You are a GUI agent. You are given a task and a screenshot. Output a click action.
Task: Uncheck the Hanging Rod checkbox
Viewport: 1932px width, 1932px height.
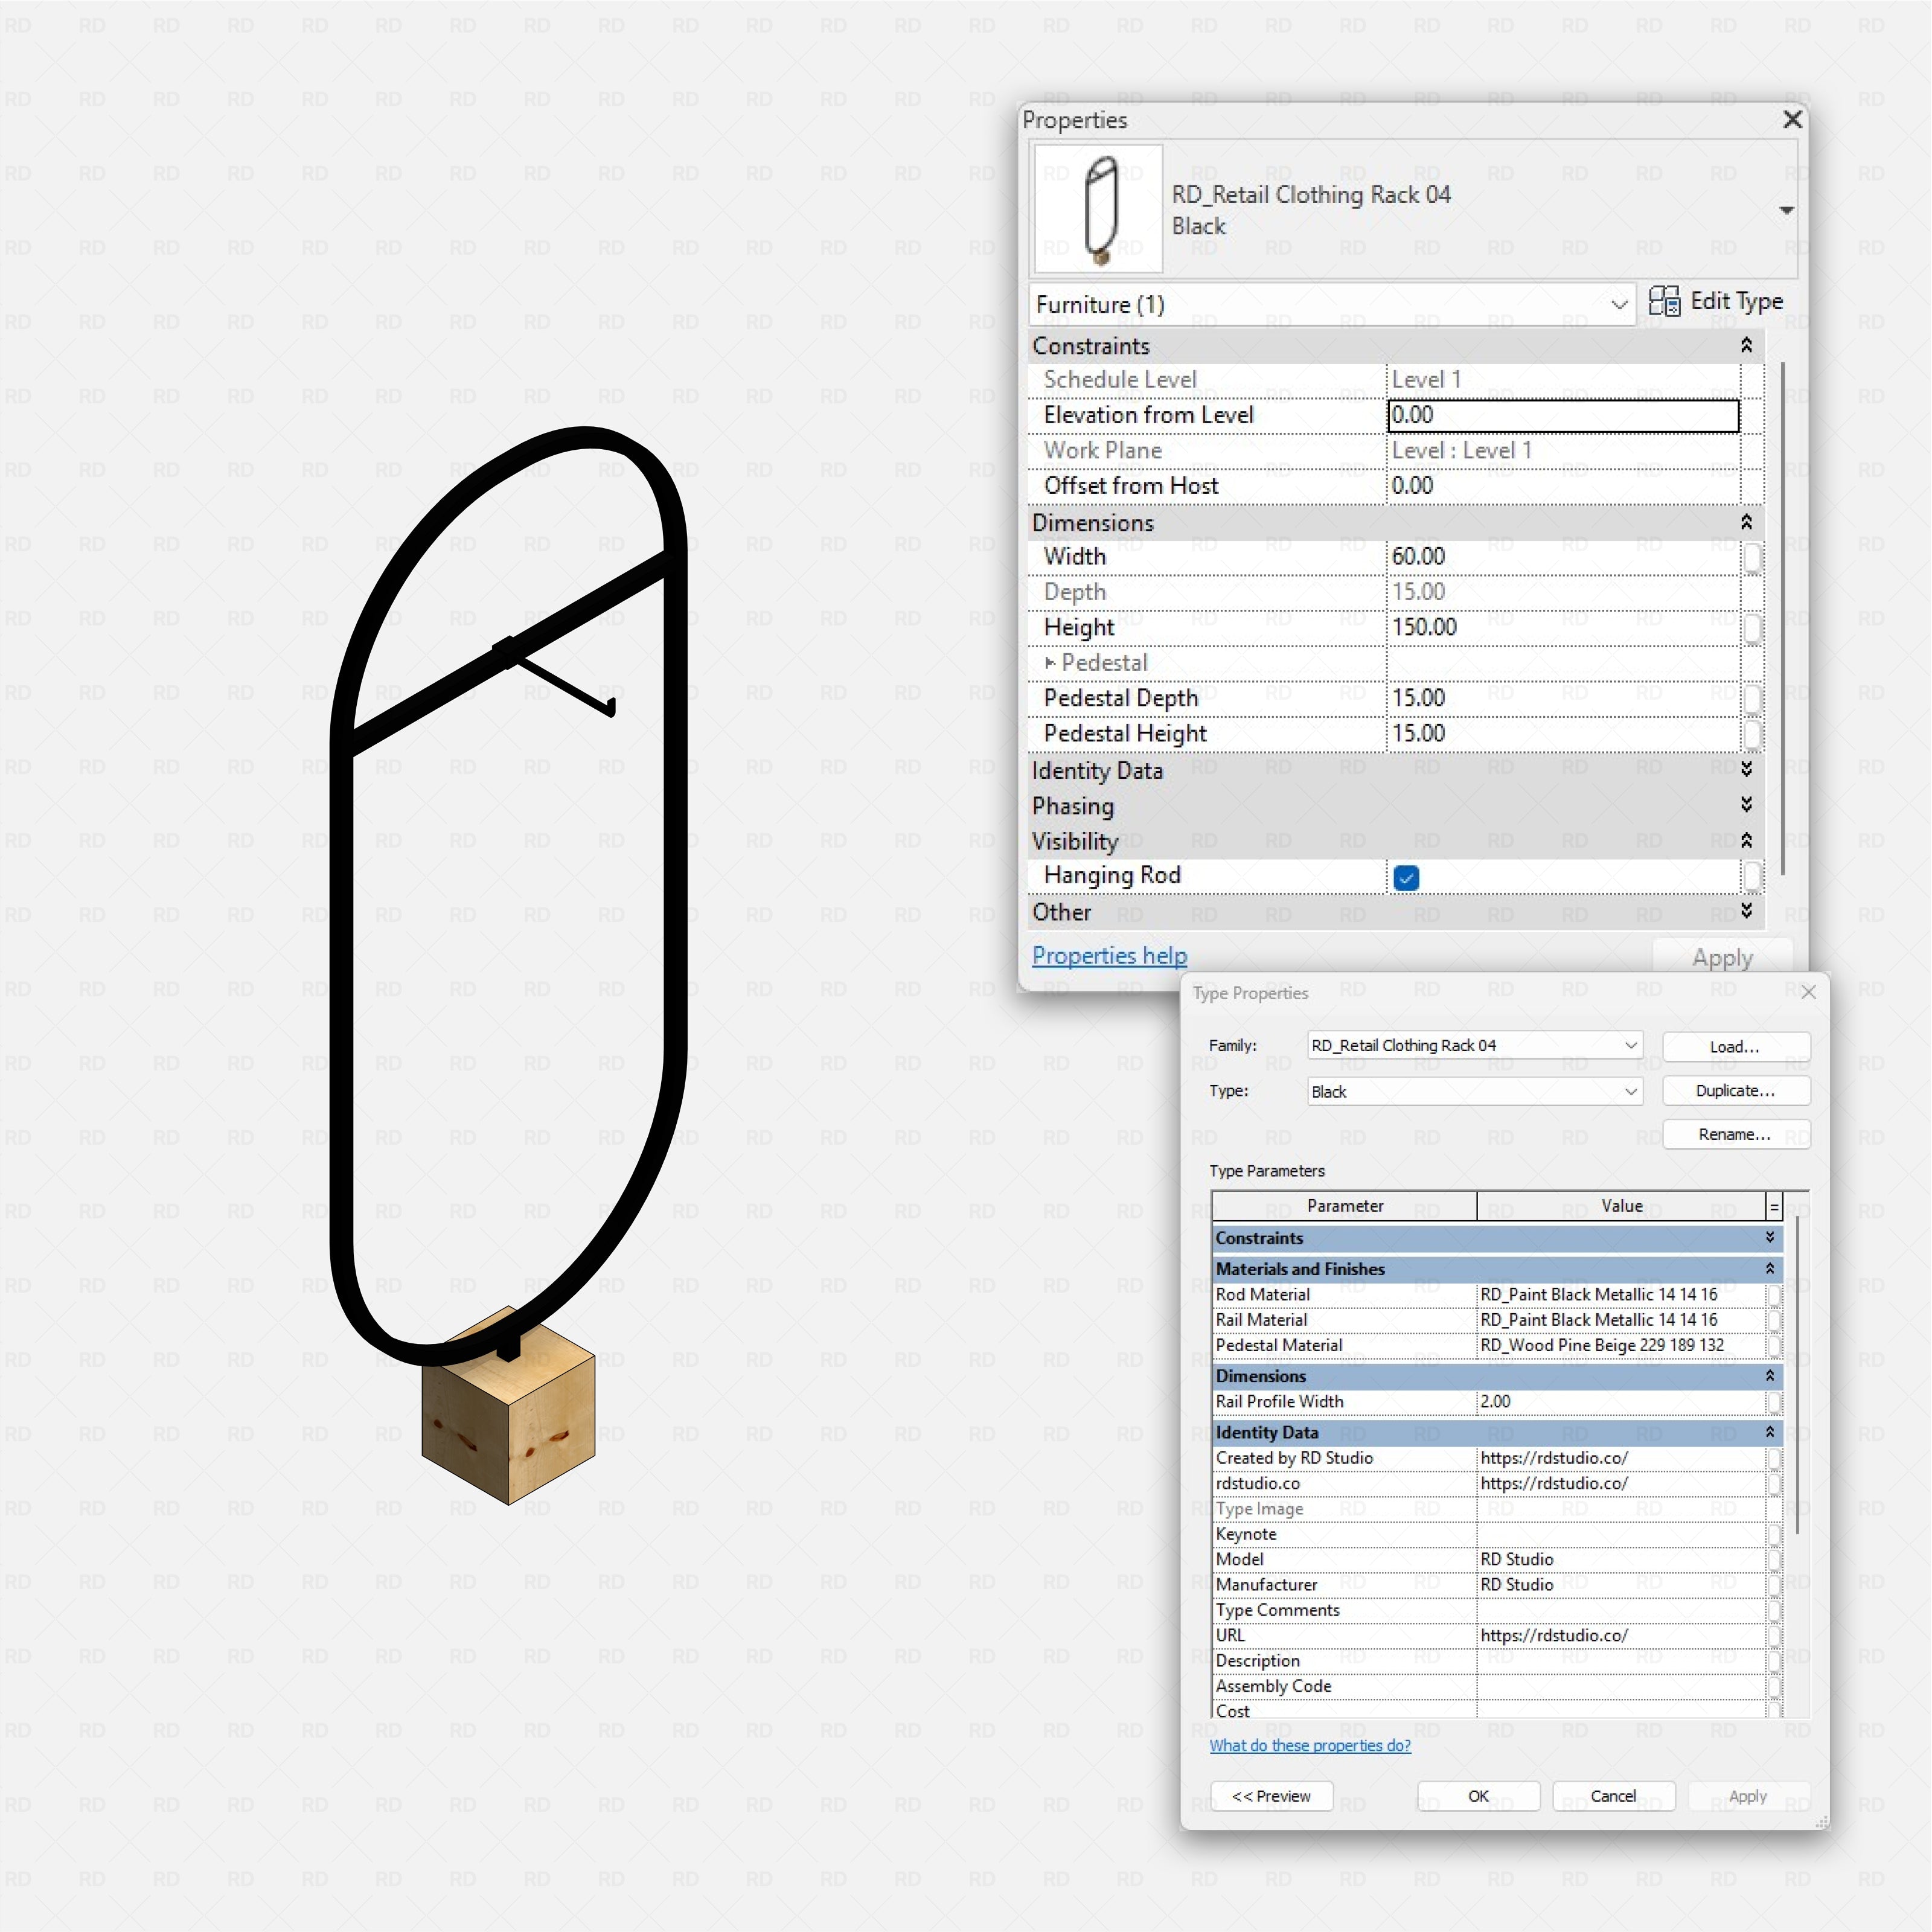[x=1406, y=878]
